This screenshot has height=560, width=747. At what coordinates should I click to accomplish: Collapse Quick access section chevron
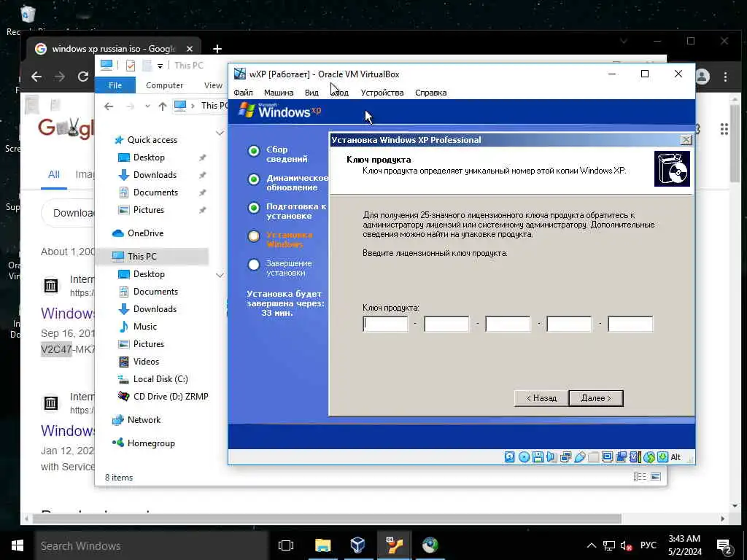pyautogui.click(x=220, y=133)
